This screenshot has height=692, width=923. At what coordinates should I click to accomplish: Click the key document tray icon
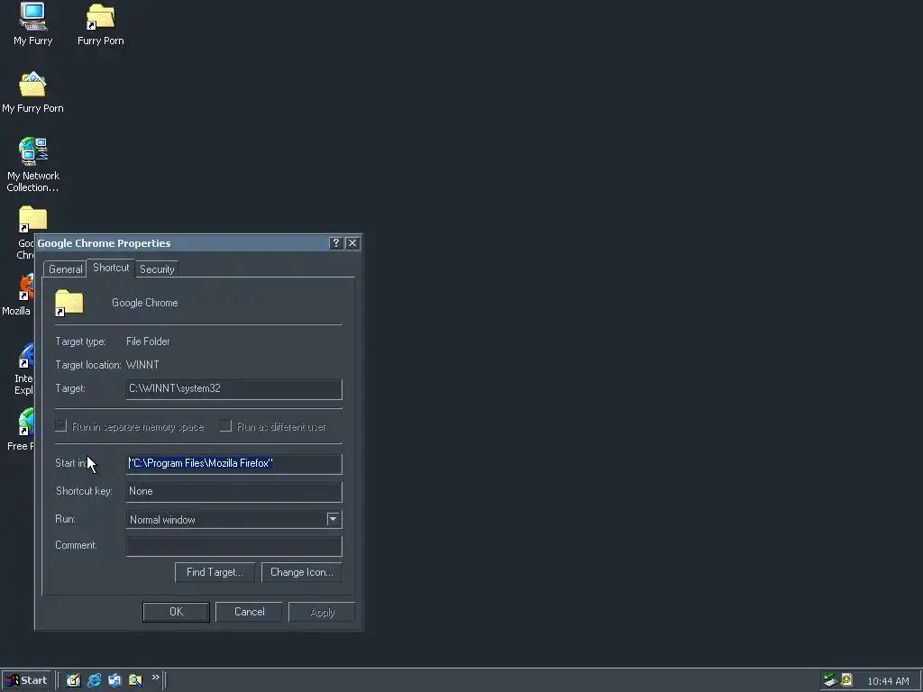pyautogui.click(x=846, y=680)
